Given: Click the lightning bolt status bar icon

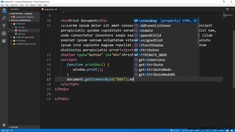Looking at the screenshot, I should (12, 131).
